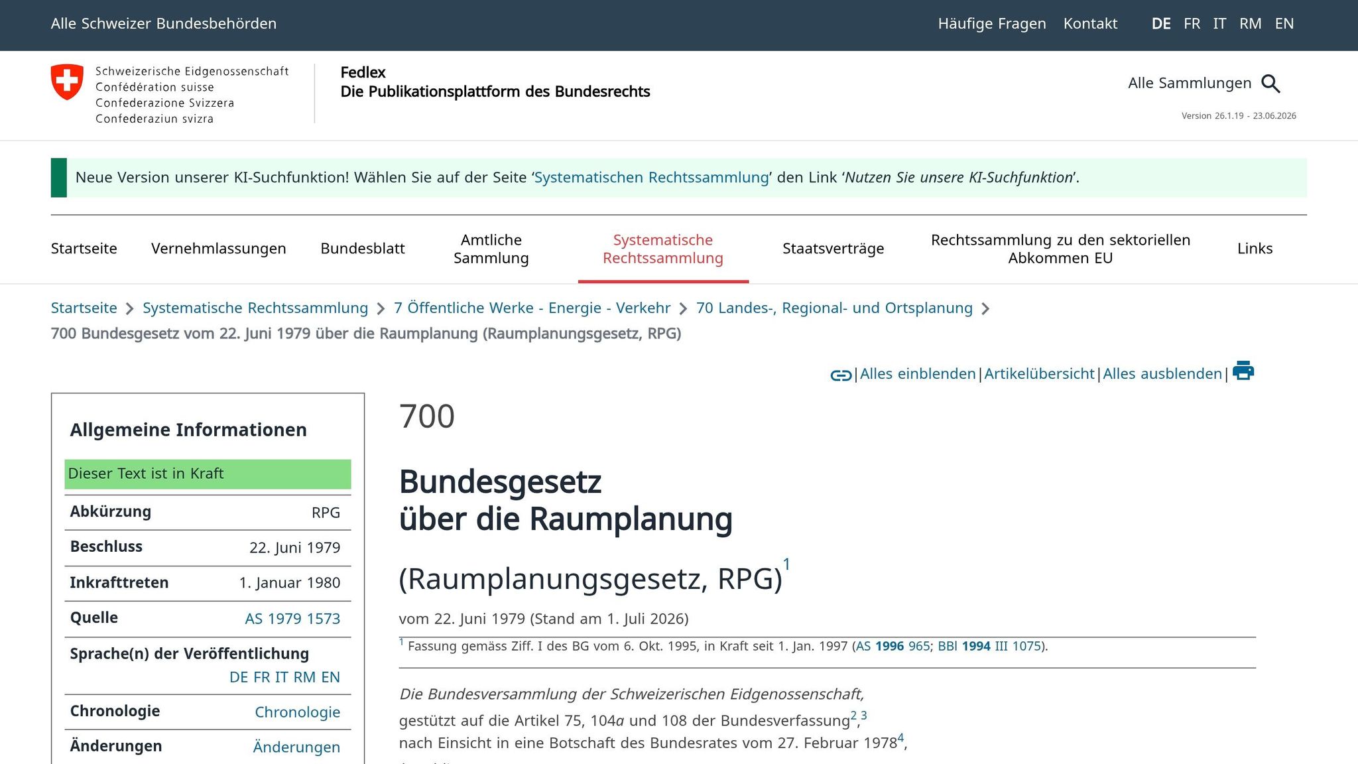Open Staatsverträge navigation item
1358x764 pixels.
tap(833, 249)
